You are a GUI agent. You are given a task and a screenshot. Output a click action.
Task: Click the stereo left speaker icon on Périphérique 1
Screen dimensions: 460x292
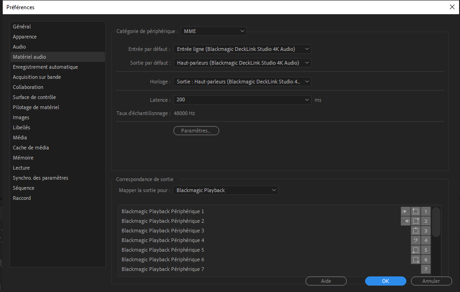[405, 211]
